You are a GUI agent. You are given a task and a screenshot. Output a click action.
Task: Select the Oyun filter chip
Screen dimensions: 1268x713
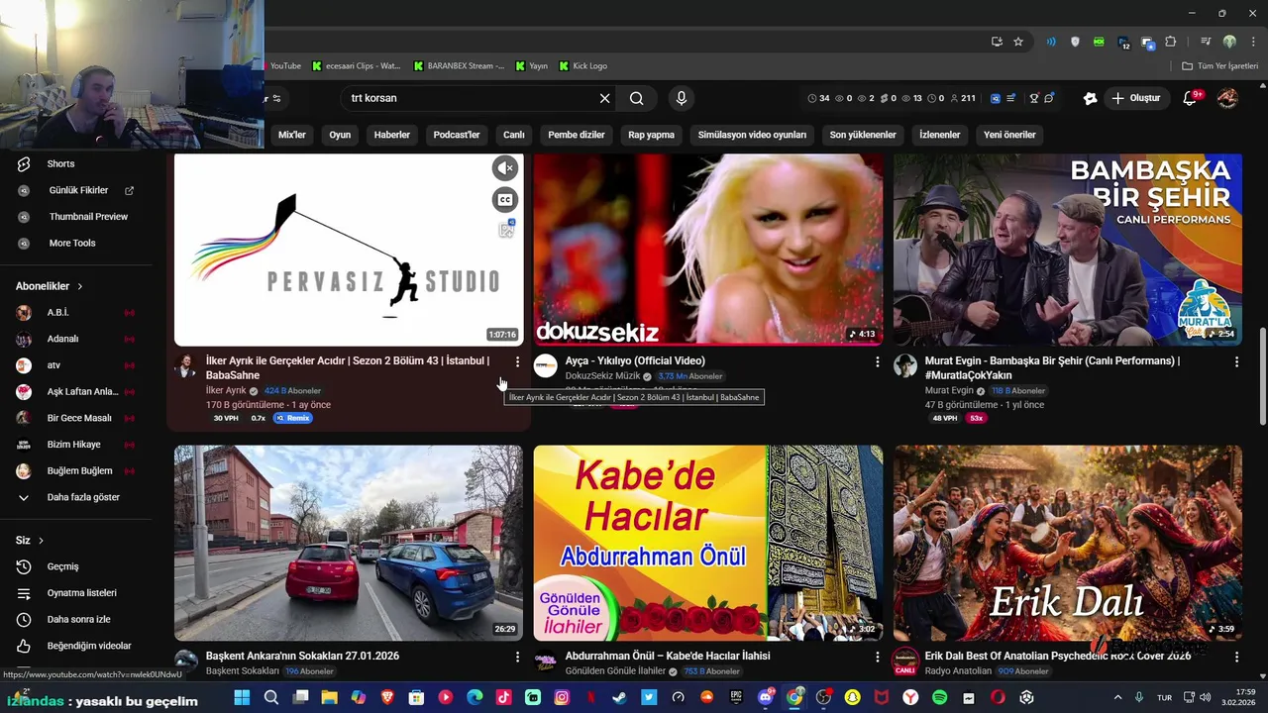pyautogui.click(x=340, y=135)
